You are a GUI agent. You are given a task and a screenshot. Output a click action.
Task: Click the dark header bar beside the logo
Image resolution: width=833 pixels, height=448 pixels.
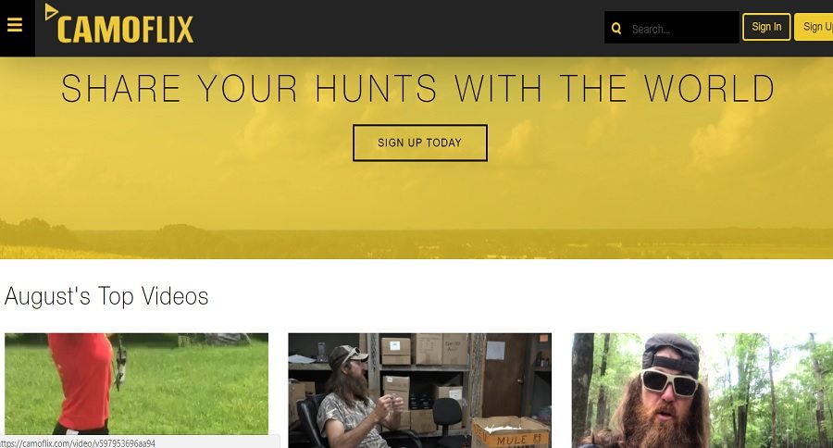tap(398, 28)
